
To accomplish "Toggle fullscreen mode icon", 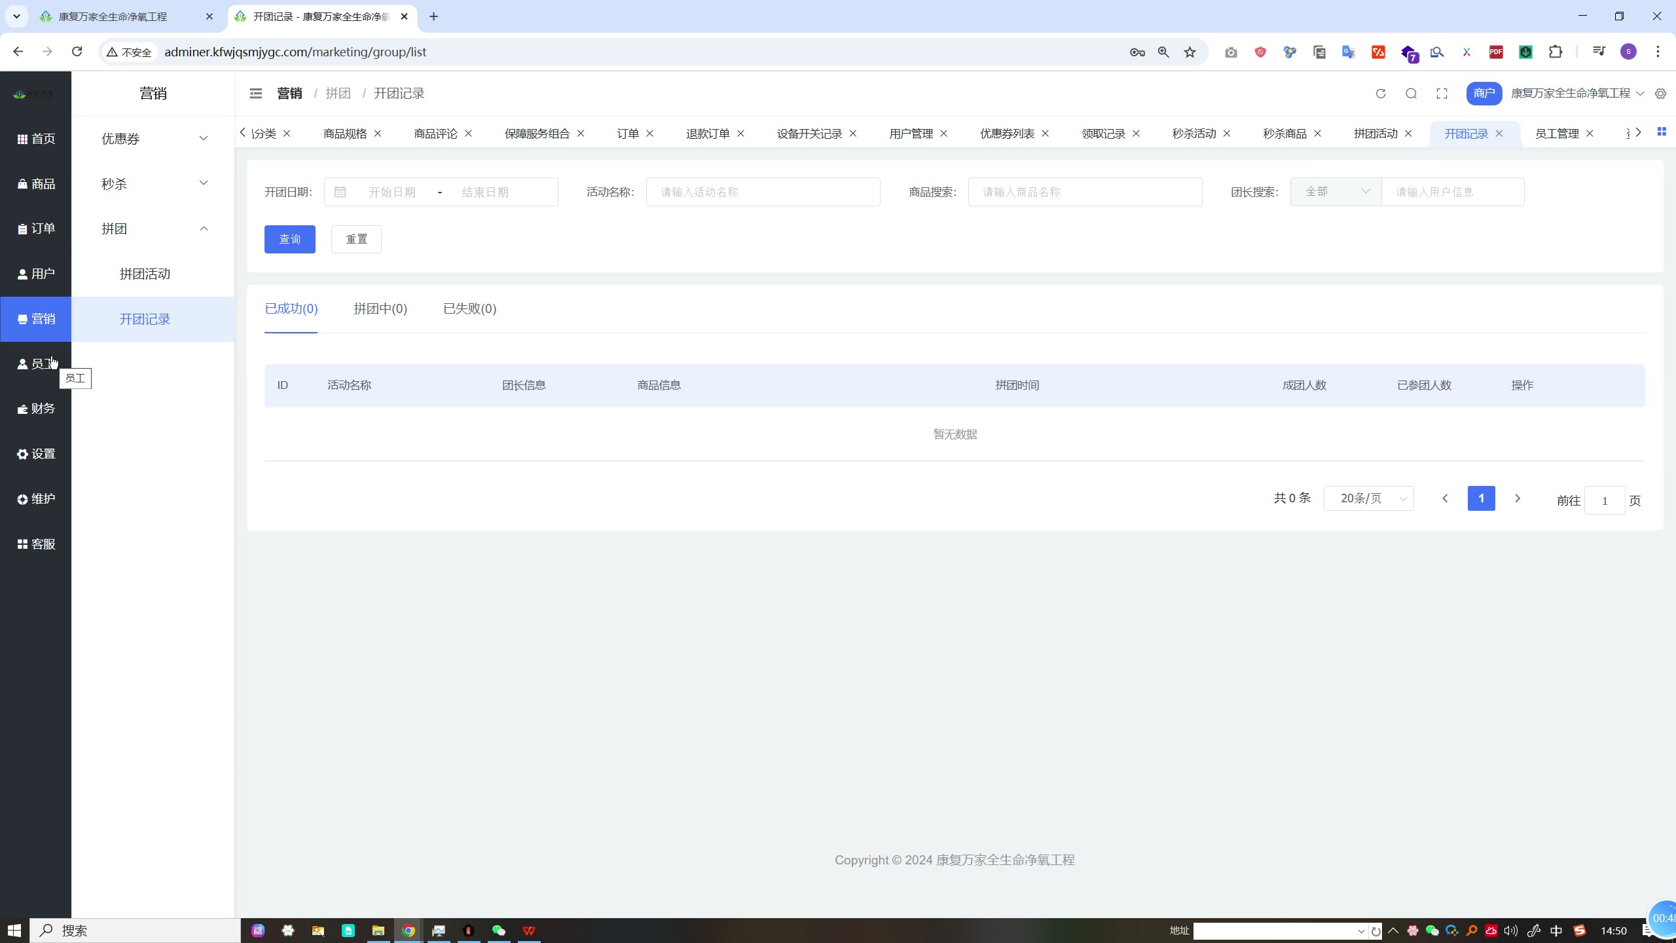I will pyautogui.click(x=1442, y=94).
